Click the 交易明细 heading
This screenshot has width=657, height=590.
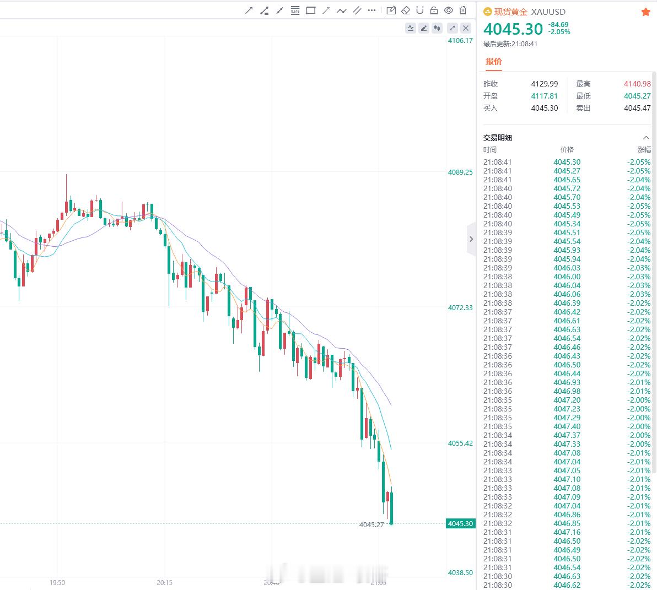pos(497,138)
